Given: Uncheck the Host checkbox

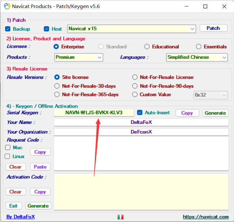Looking at the screenshot, I should 46,29.
